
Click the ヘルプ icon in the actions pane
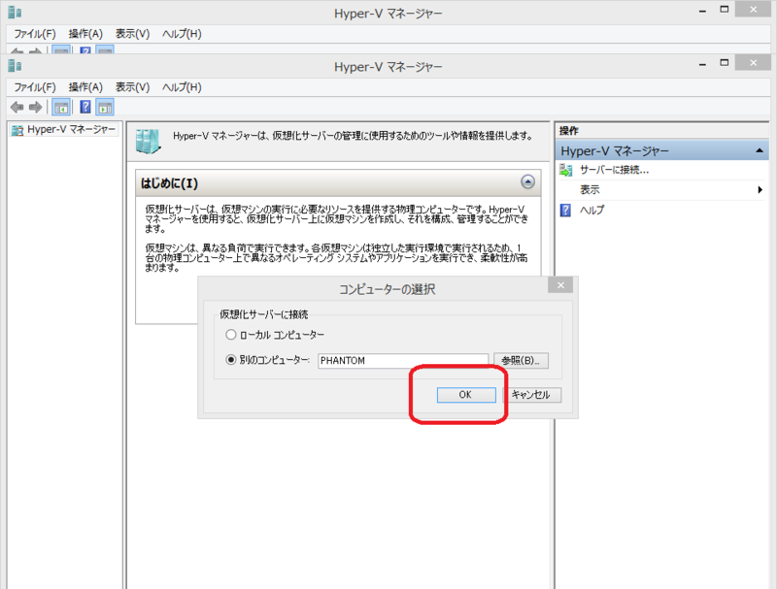pos(565,210)
